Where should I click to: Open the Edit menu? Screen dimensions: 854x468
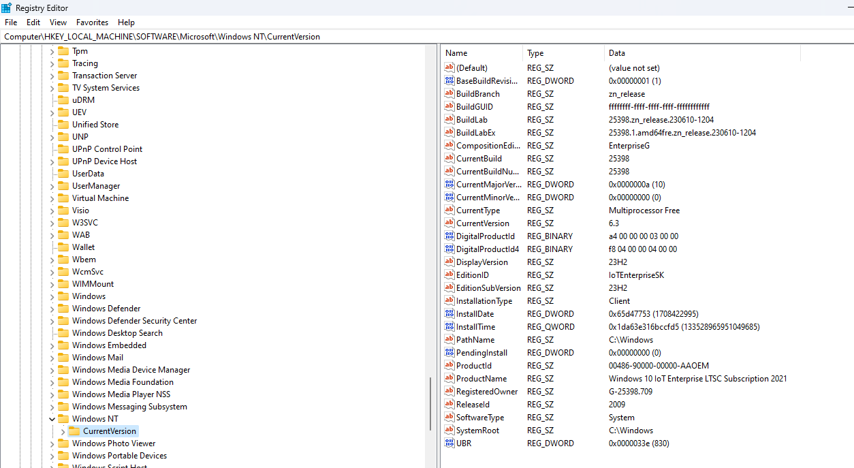[x=33, y=22]
